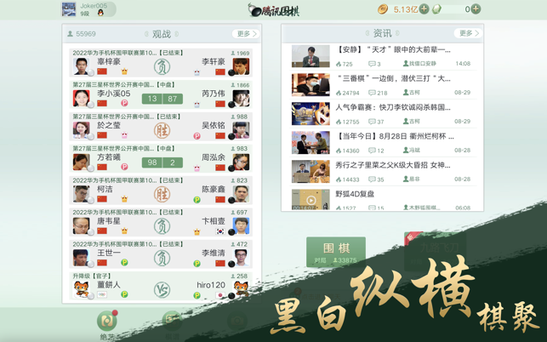Screen dimensions: 547x342
Task: Open the 更多 button in 观战 panel
Action: [x=246, y=33]
